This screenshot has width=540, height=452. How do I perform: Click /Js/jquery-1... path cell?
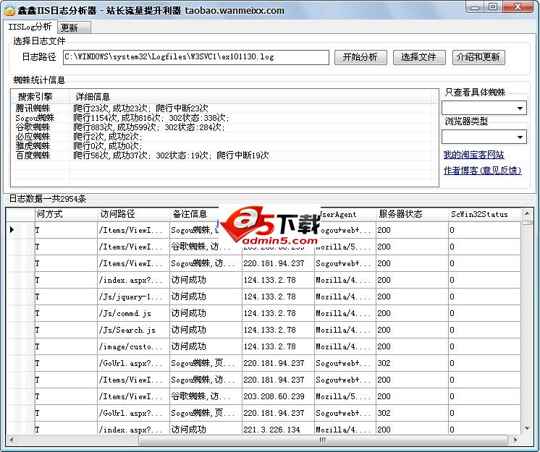pyautogui.click(x=133, y=297)
